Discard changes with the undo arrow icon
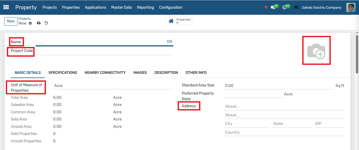 (46, 23)
